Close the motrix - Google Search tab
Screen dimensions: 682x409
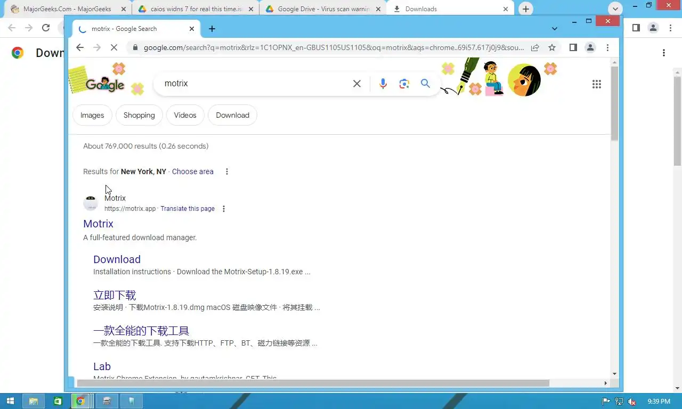coord(192,29)
